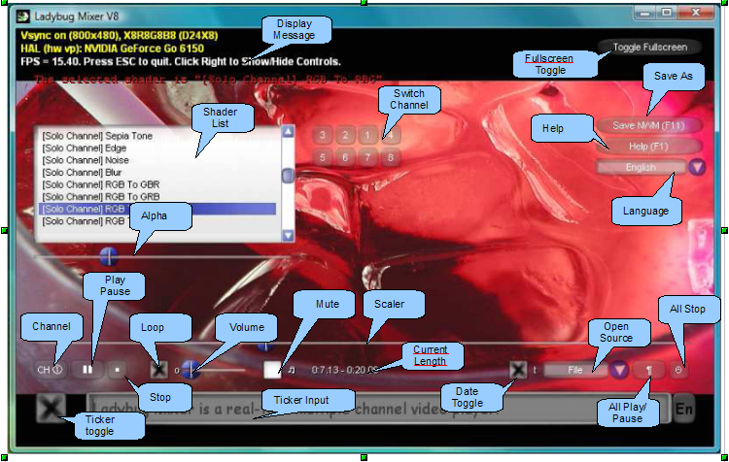Pause playback with the pause button

pos(87,370)
